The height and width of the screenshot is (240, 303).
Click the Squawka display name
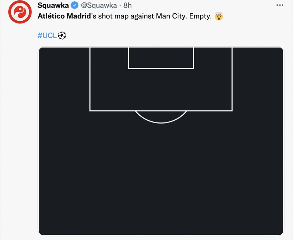click(x=54, y=5)
